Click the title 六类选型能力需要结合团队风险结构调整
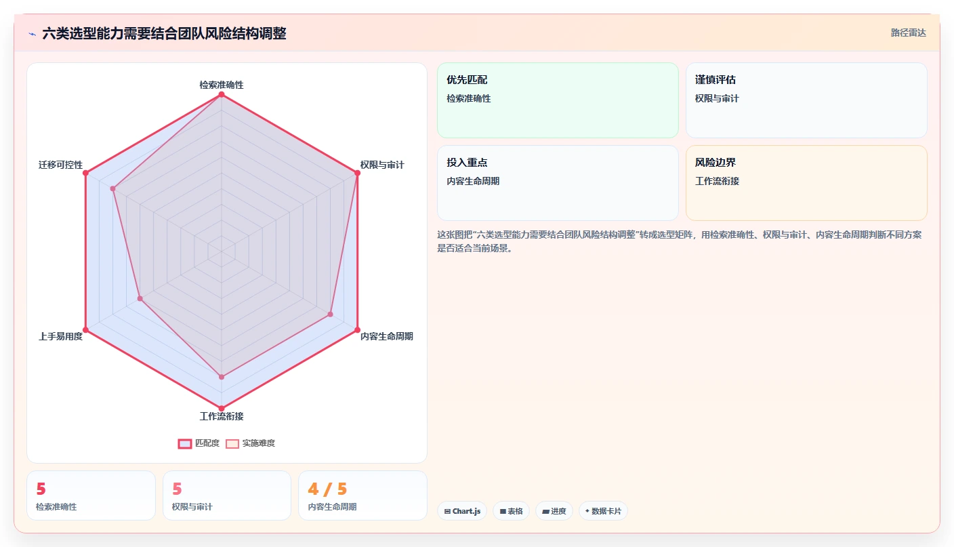This screenshot has height=547, width=954. click(x=164, y=33)
